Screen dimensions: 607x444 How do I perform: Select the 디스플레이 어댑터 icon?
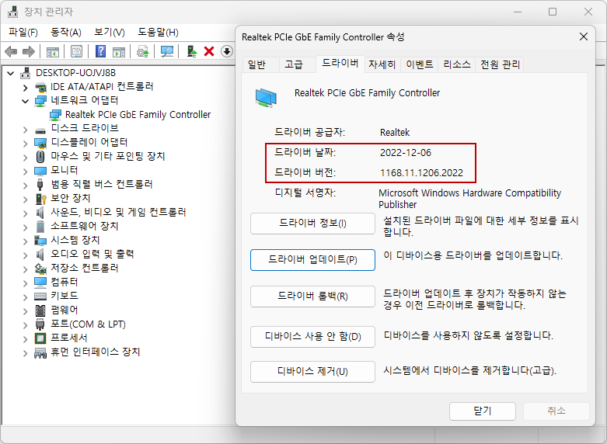40,143
